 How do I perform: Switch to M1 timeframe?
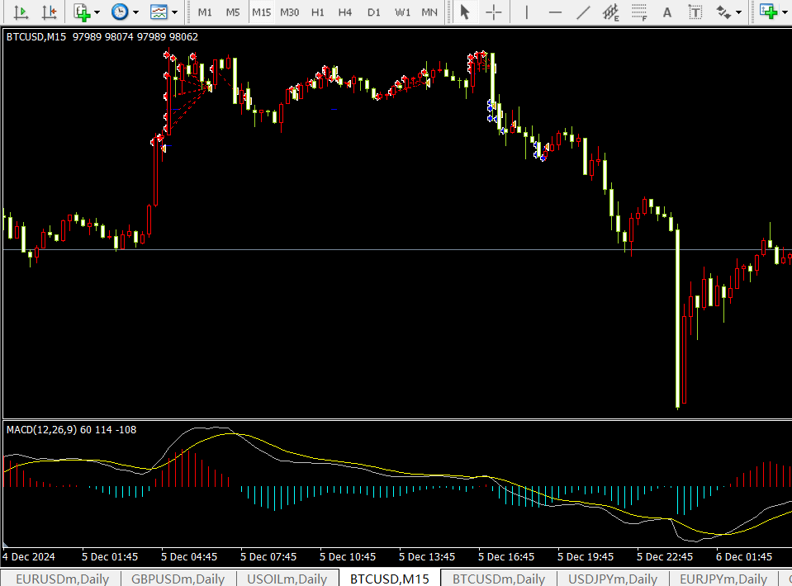(205, 12)
